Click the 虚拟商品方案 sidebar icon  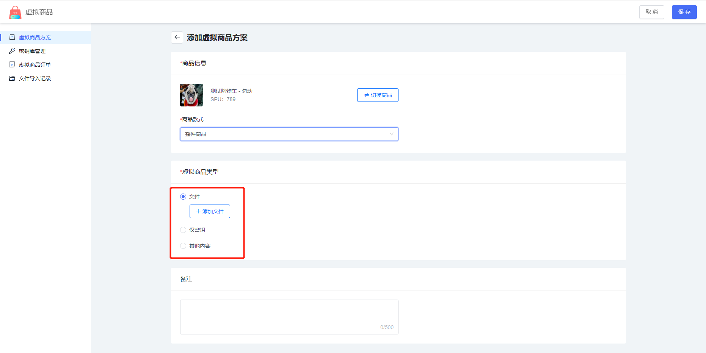click(12, 37)
